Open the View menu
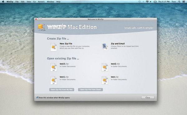 click(29, 2)
